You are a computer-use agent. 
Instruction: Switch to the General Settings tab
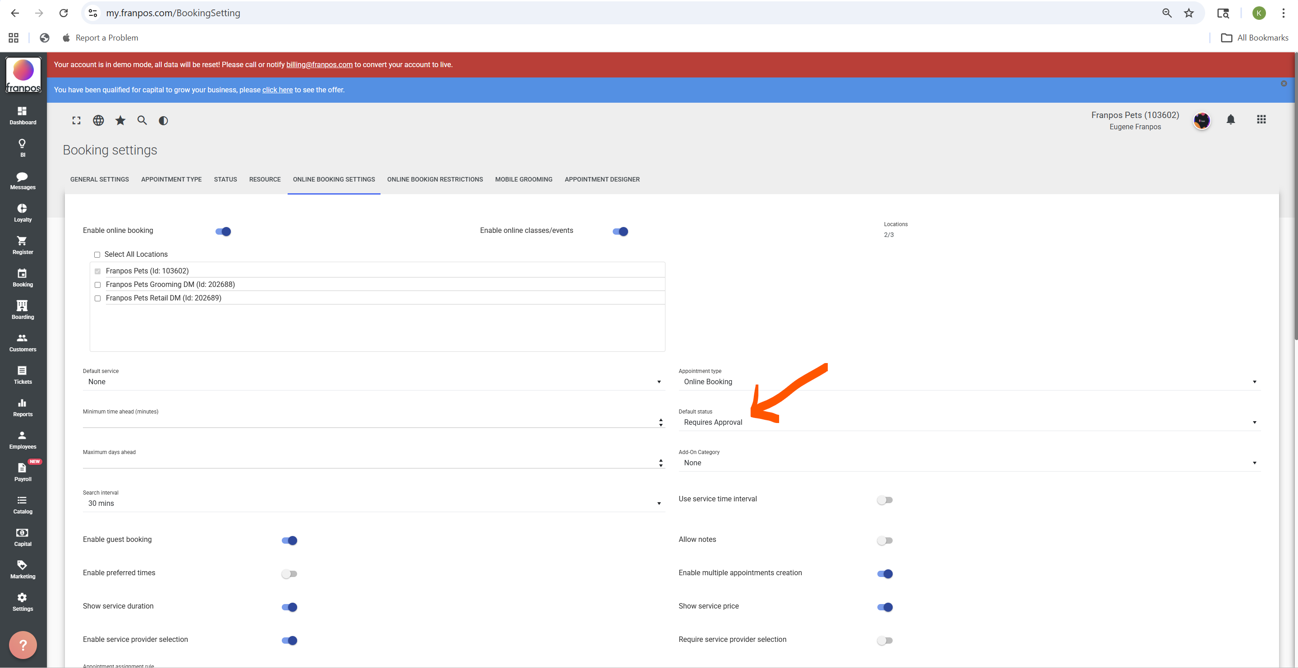click(x=99, y=180)
